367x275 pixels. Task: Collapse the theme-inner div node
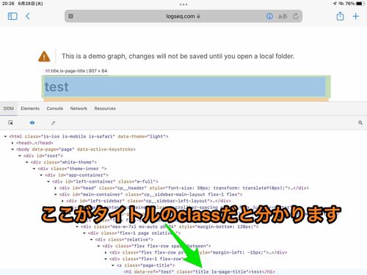point(34,169)
